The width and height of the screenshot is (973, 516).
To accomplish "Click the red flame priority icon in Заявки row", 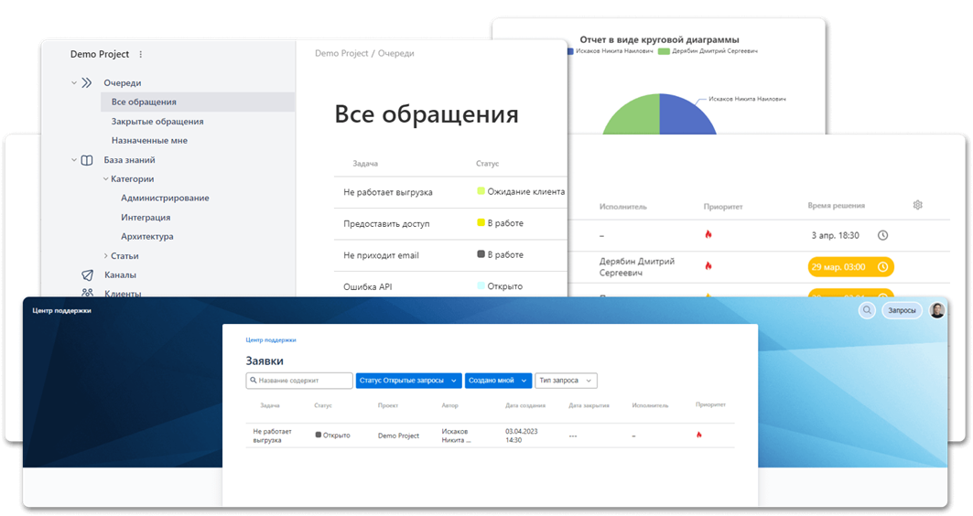I will [x=699, y=435].
